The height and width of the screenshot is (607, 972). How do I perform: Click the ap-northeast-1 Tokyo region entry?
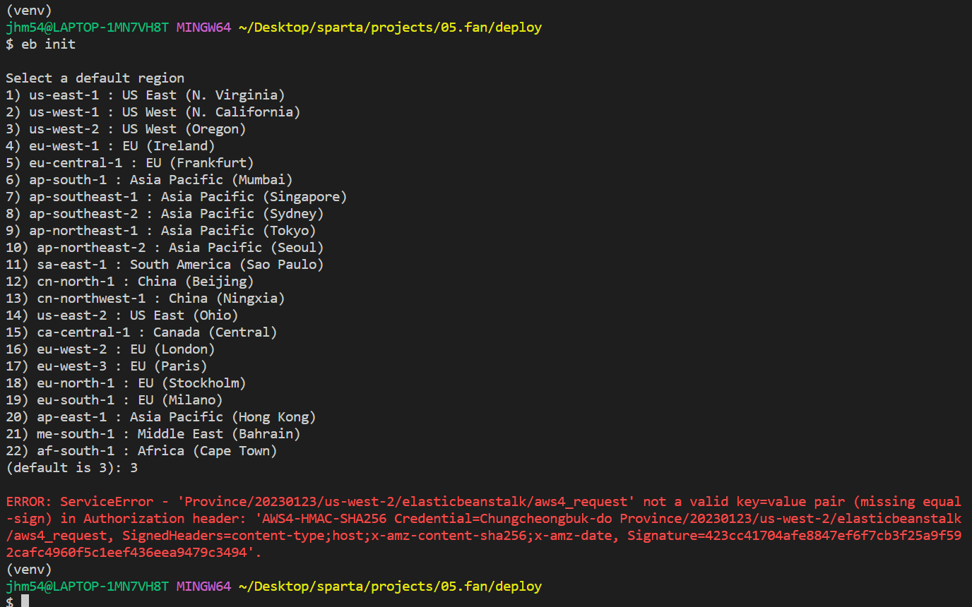coord(161,231)
